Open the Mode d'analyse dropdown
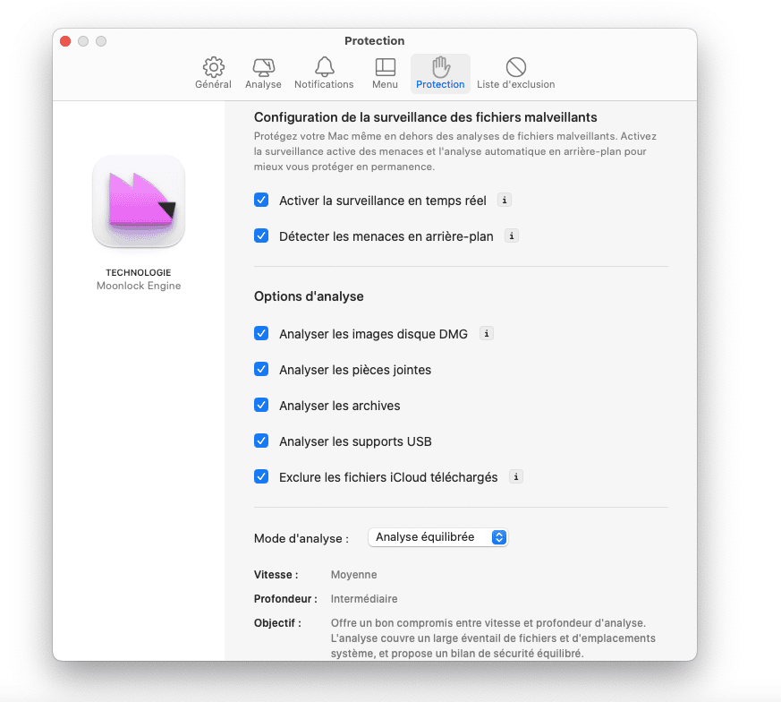Screen dimensions: 781x702 click(437, 537)
